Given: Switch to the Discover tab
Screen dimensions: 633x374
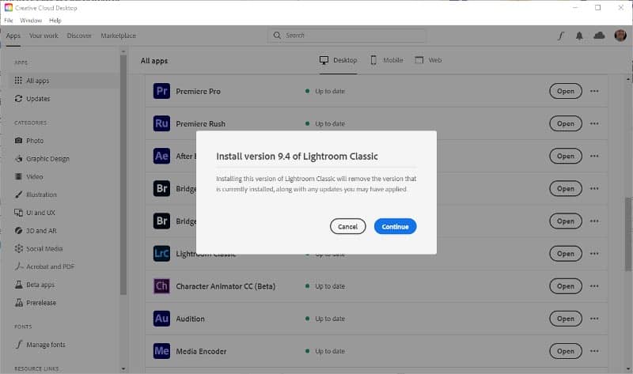Looking at the screenshot, I should pyautogui.click(x=79, y=36).
